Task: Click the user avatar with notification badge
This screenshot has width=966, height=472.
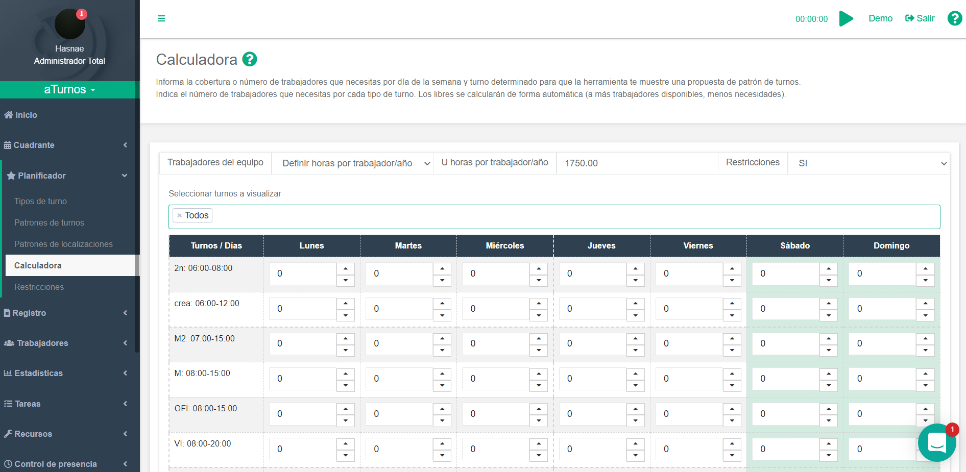Action: click(x=70, y=24)
